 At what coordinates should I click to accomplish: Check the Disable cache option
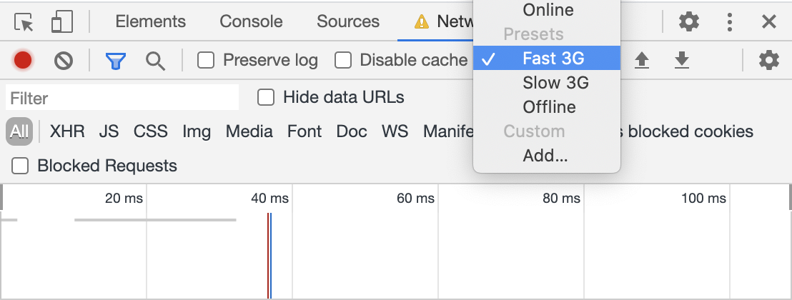343,61
